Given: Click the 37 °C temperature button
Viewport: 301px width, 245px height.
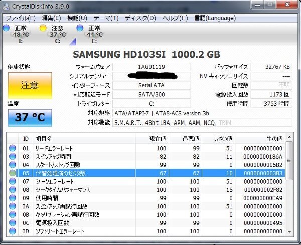Looking at the screenshot, I should [x=30, y=117].
